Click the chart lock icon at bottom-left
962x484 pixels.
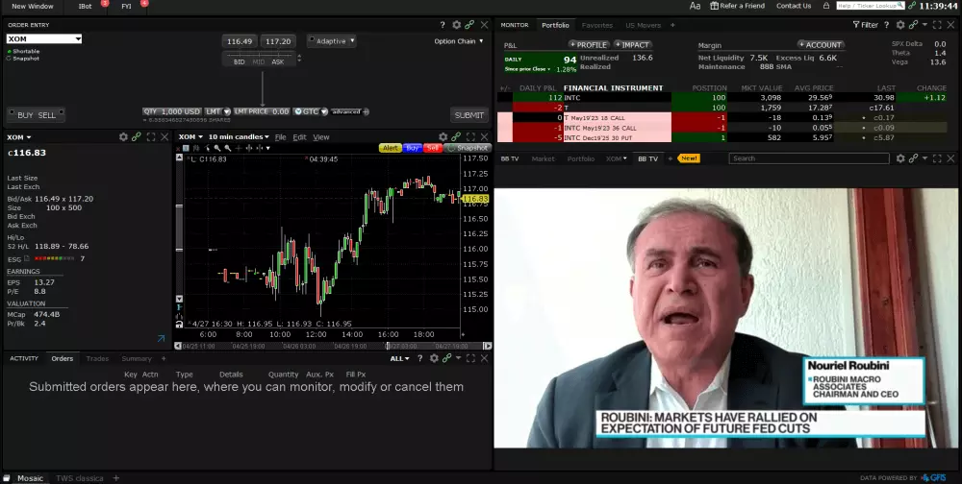pos(179,324)
